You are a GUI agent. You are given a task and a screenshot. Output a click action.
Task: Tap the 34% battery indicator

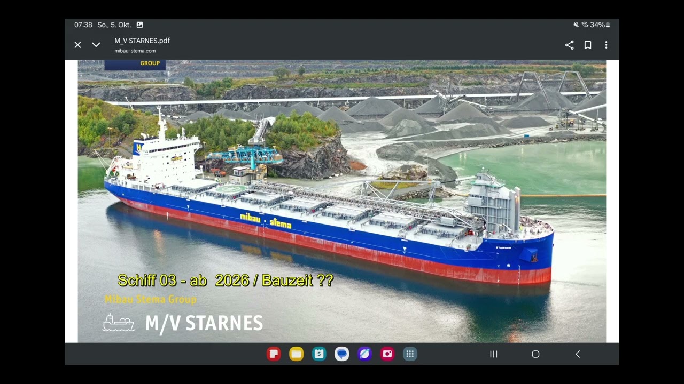tap(600, 25)
